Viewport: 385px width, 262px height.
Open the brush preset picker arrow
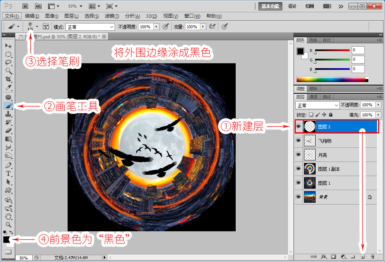[37, 26]
